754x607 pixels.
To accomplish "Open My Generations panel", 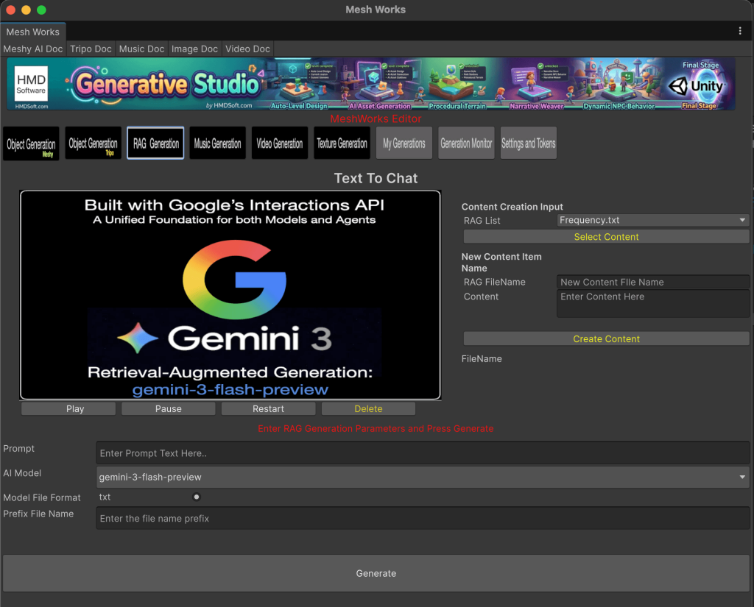I will [404, 143].
